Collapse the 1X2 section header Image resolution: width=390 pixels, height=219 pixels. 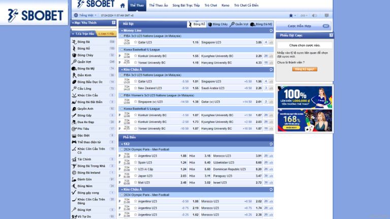tap(122, 144)
